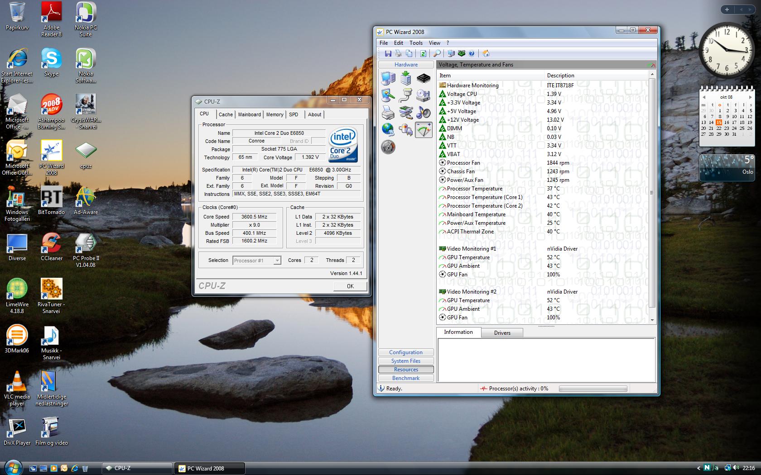The width and height of the screenshot is (761, 475).
Task: Switch to the SPD tab in CPU-Z
Action: pyautogui.click(x=294, y=115)
